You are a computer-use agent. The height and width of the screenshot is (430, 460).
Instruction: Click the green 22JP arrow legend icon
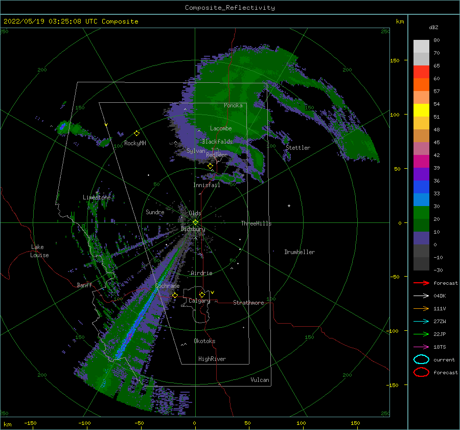point(421,334)
